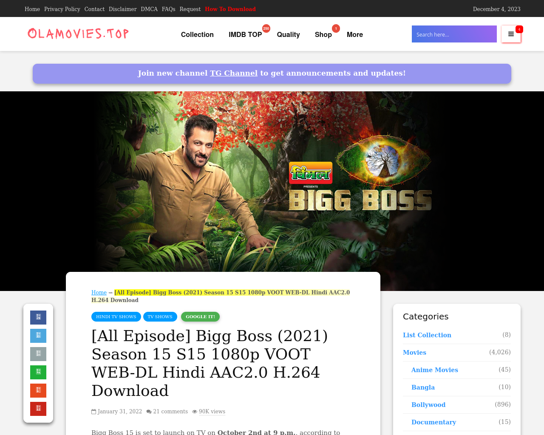Image resolution: width=544 pixels, height=435 pixels.
Task: Click the OLAMOVIES.TOP site logo
Action: point(78,34)
